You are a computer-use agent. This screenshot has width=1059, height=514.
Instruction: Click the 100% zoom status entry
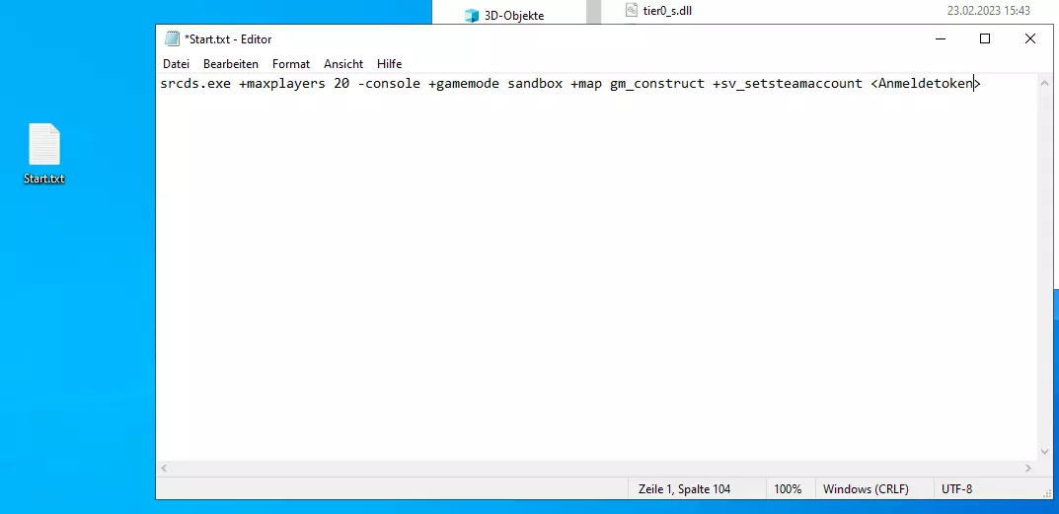click(x=788, y=489)
